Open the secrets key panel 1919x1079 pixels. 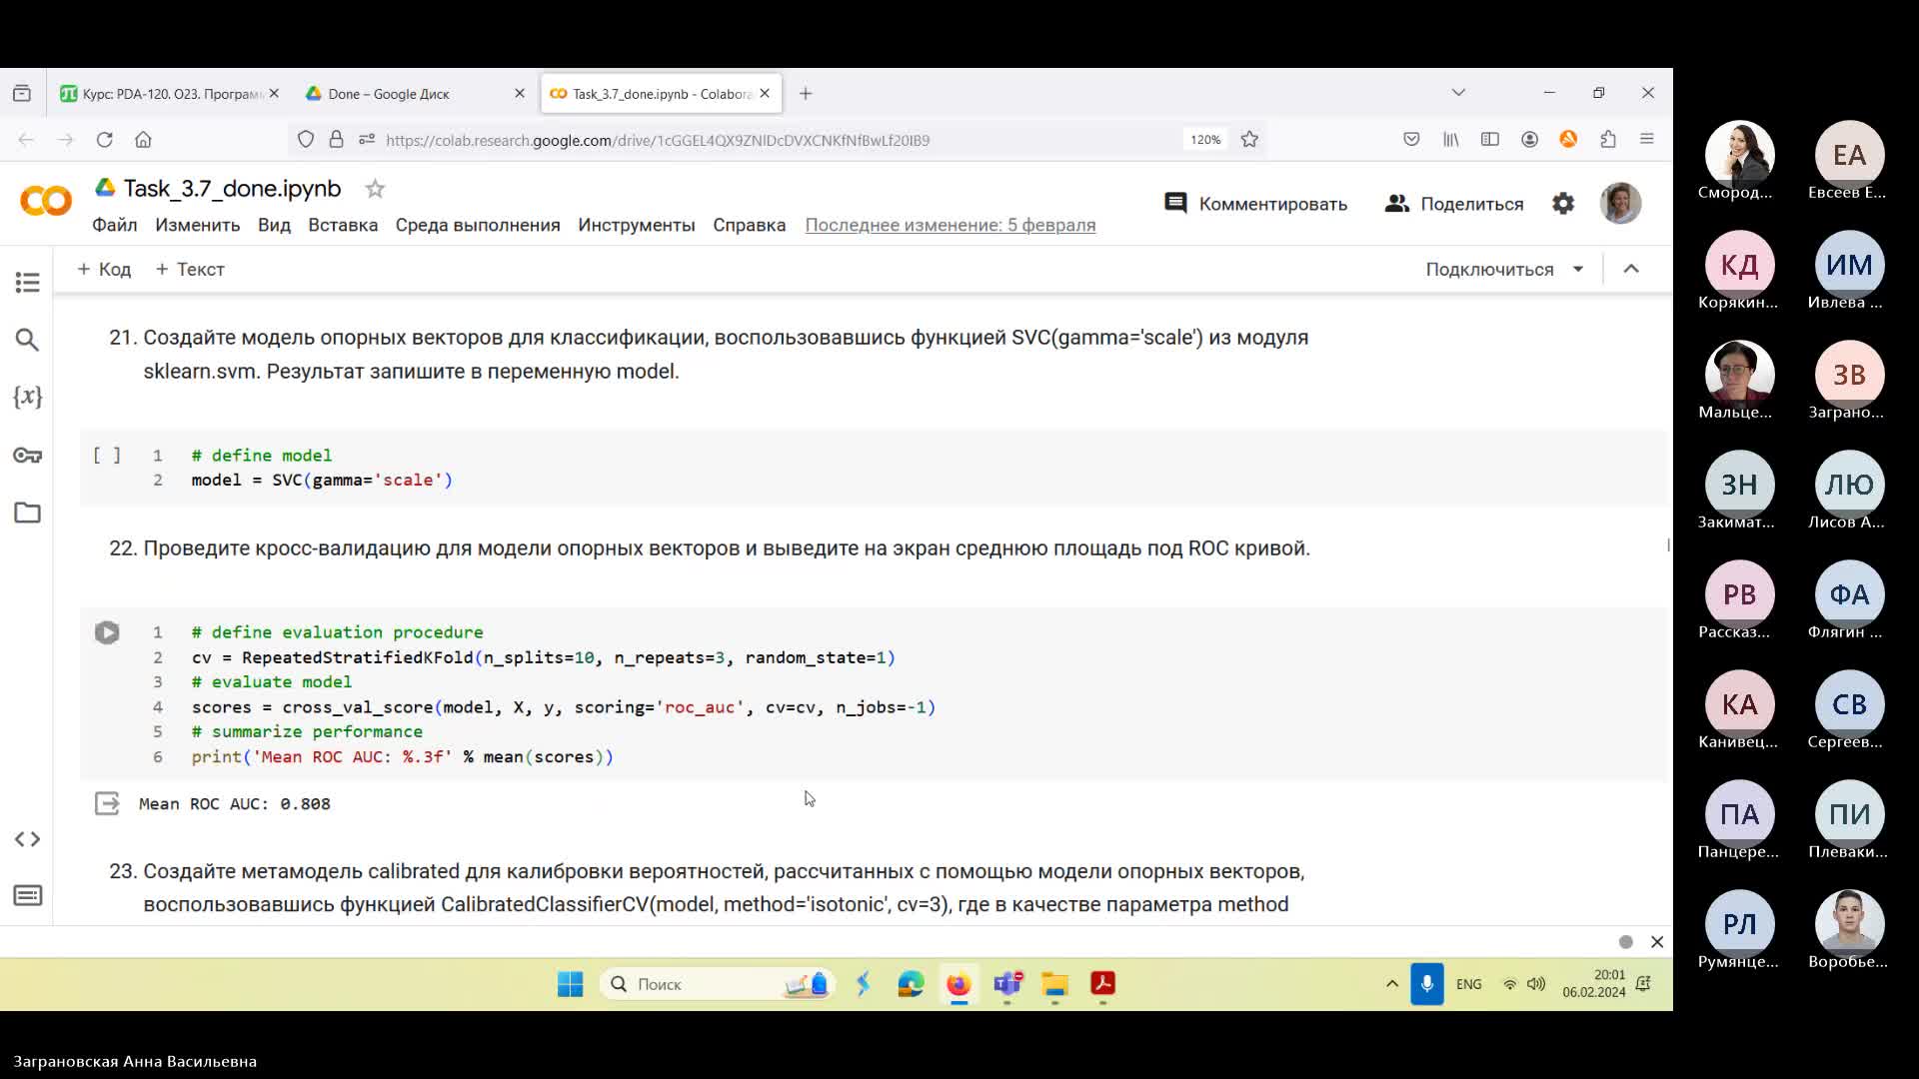(x=27, y=456)
